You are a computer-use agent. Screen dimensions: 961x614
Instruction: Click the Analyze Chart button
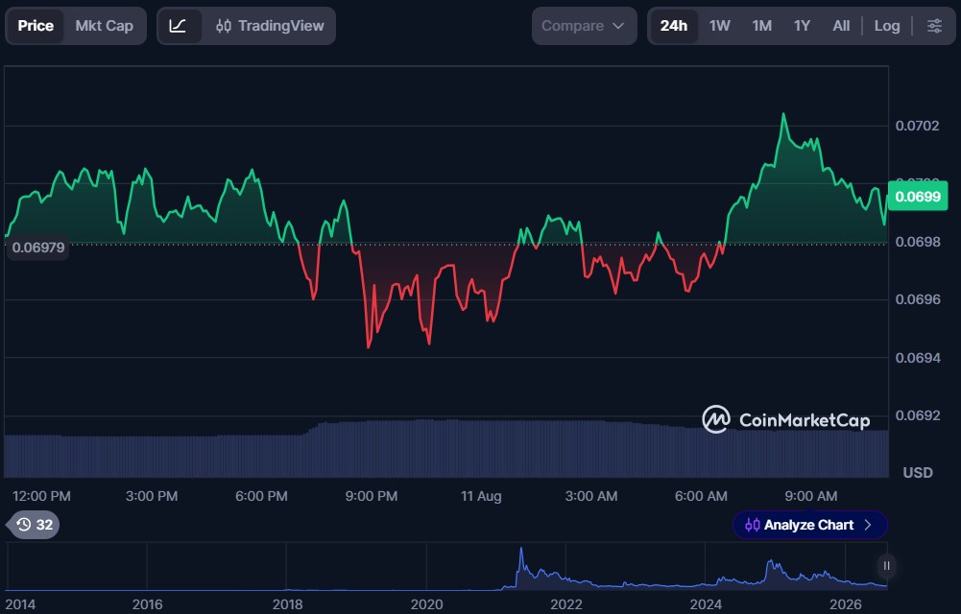coord(809,525)
